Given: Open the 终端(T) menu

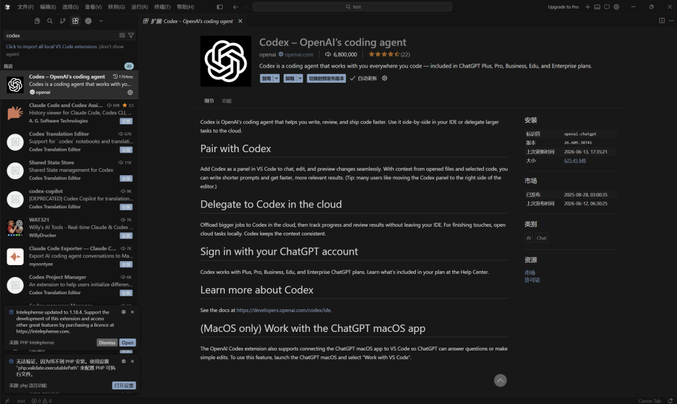Looking at the screenshot, I should [x=163, y=7].
